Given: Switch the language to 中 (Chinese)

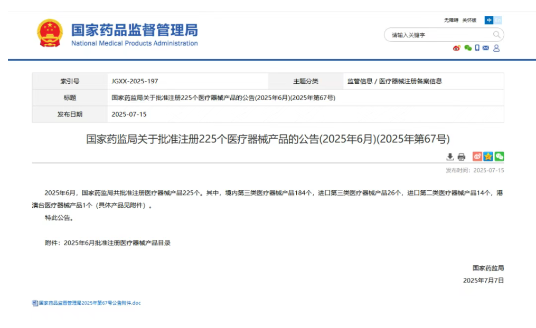Looking at the screenshot, I should 489,20.
